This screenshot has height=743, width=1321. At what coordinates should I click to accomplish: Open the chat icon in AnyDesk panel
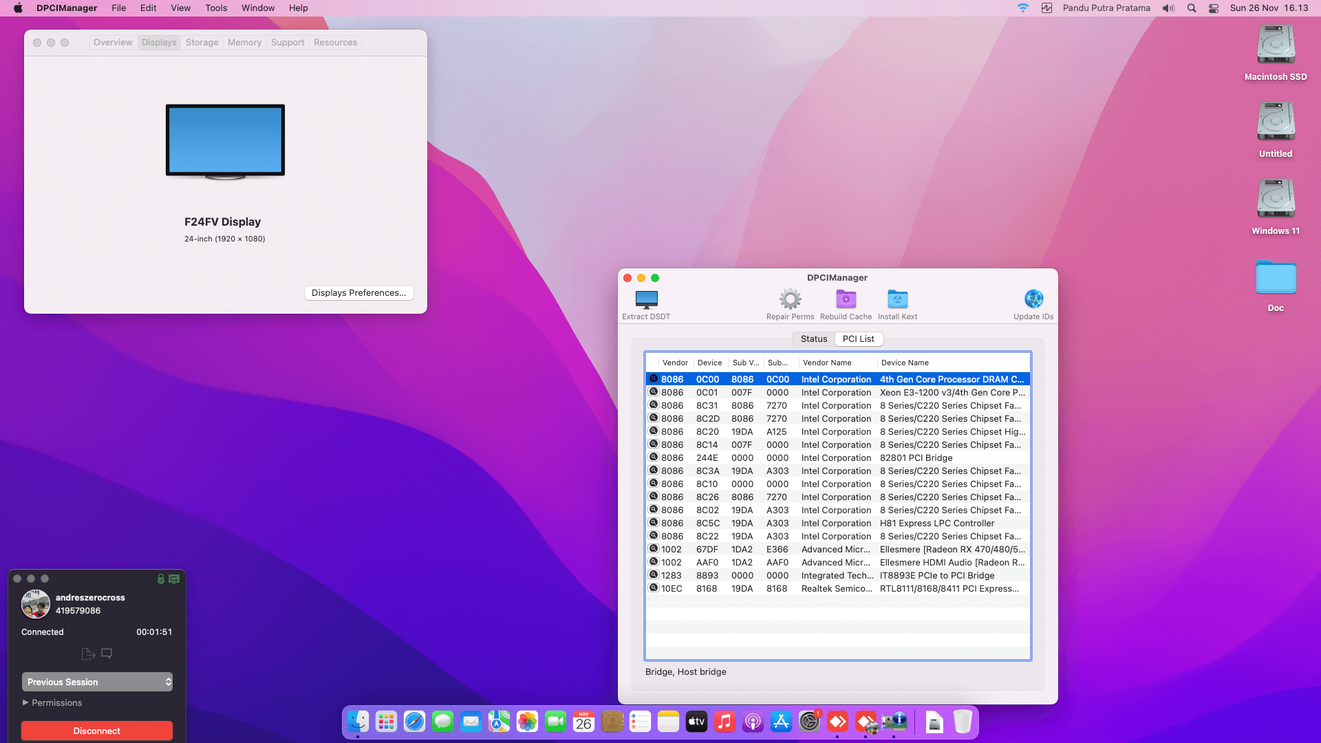107,654
